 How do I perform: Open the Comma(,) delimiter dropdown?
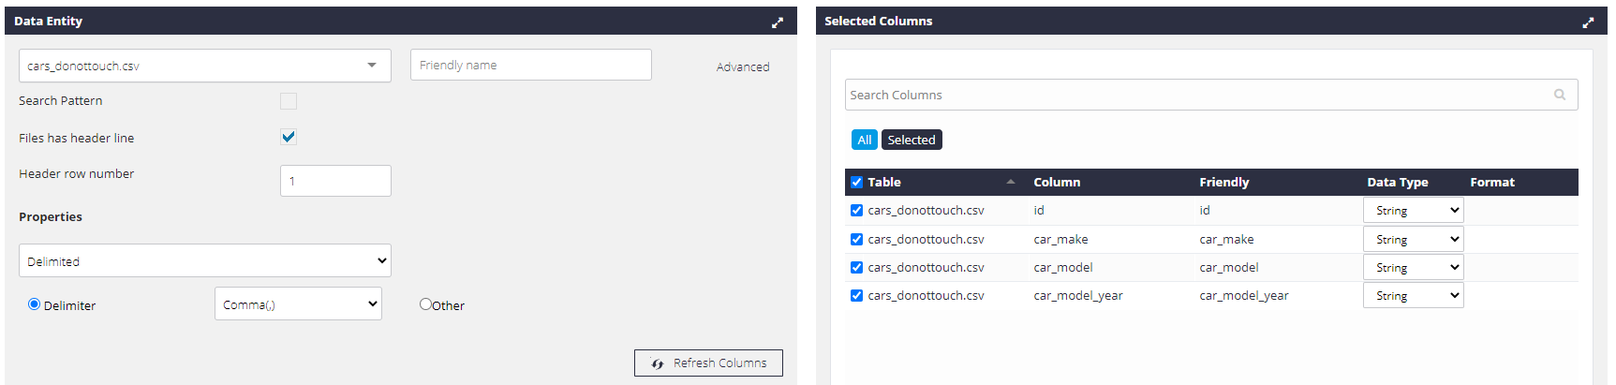coord(298,304)
